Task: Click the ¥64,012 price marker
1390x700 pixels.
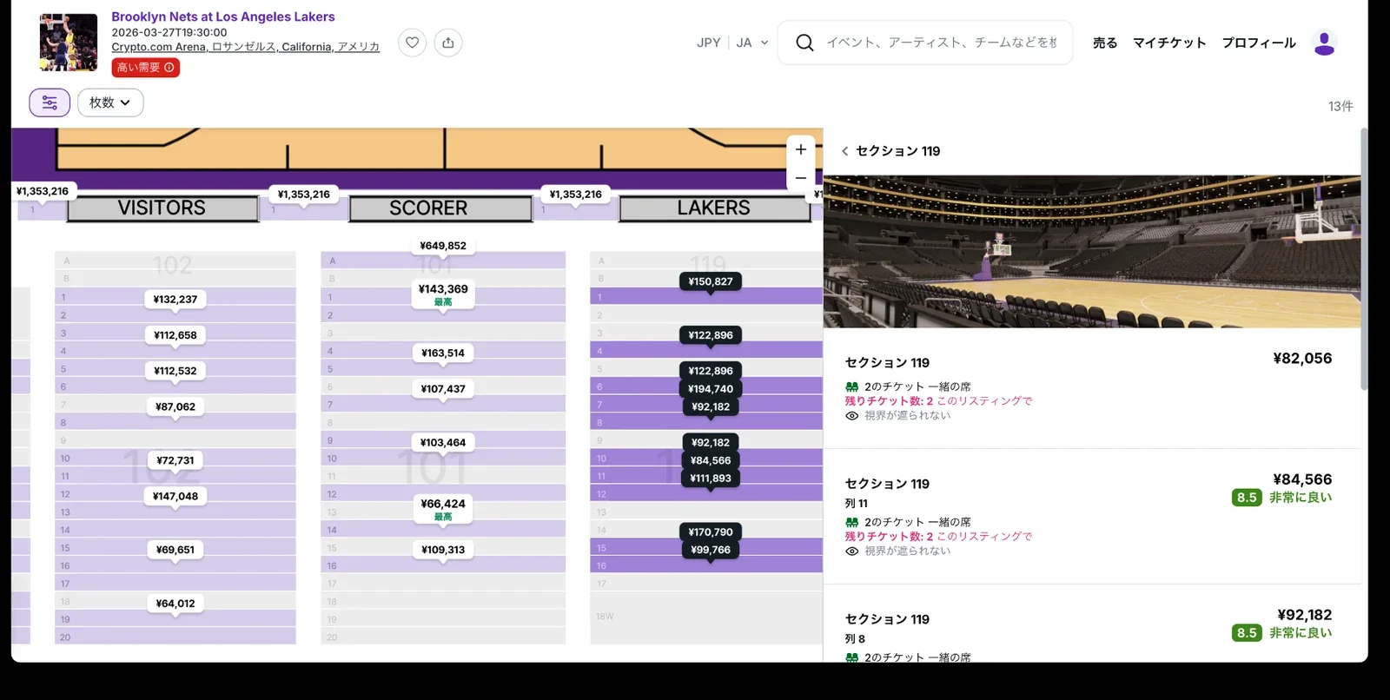Action: [175, 604]
